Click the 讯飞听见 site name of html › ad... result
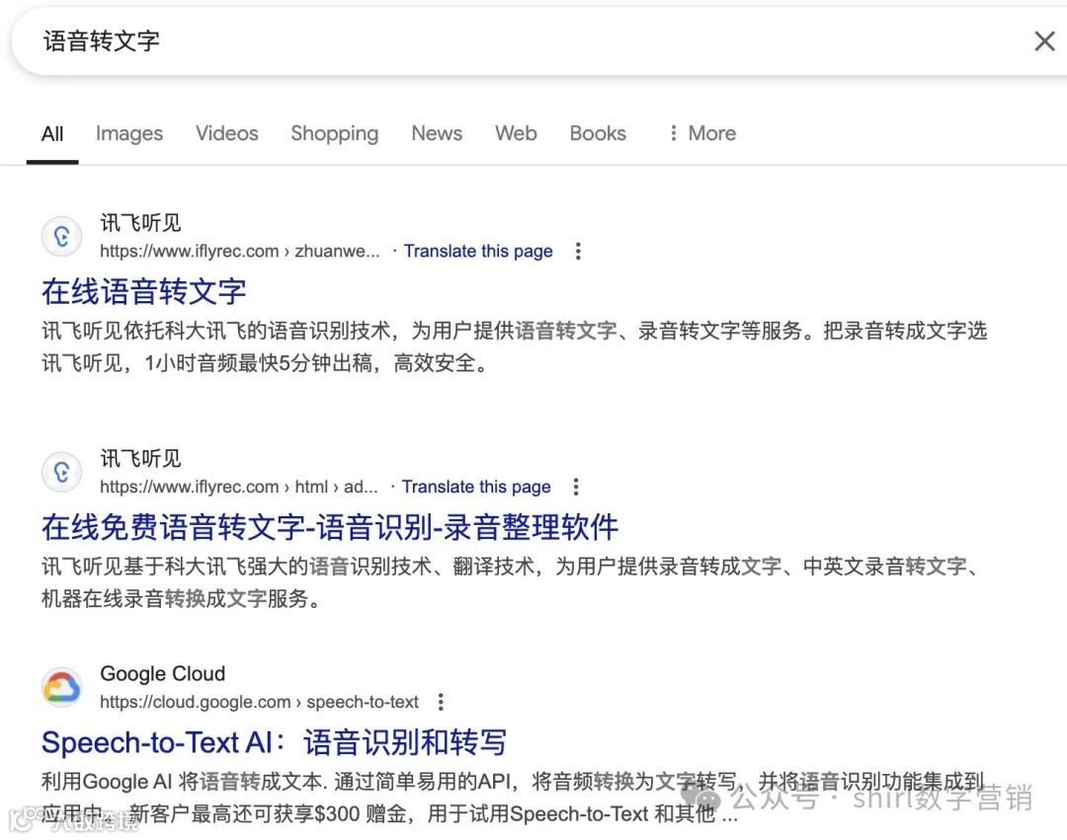The height and width of the screenshot is (840, 1067). coord(141,458)
